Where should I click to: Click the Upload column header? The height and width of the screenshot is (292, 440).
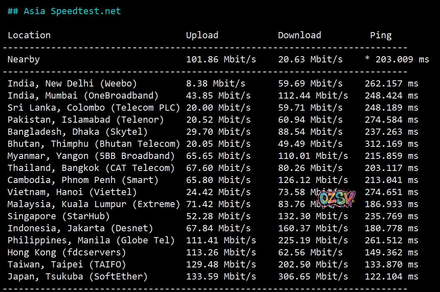pos(202,35)
